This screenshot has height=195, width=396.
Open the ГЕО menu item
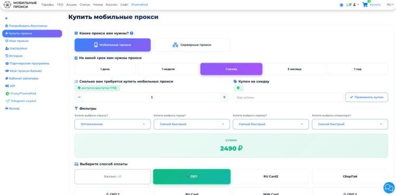click(x=60, y=5)
